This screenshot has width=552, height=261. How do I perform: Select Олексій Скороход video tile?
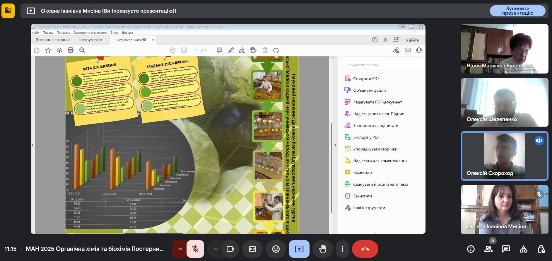tap(504, 156)
